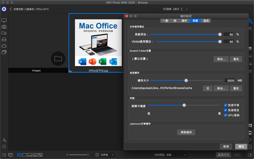Open the RAW预览 准确 dropdown
Viewport: 254px width, 159px height.
coord(176,155)
